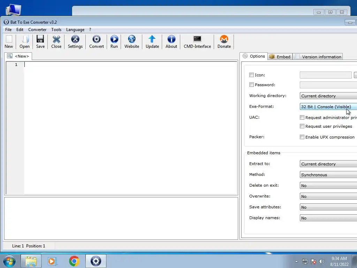This screenshot has height=268, width=357.
Task: Select the <New> document tab
Action: pyautogui.click(x=18, y=56)
